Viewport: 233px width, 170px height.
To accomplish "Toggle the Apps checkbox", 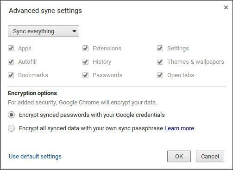I will coord(11,49).
